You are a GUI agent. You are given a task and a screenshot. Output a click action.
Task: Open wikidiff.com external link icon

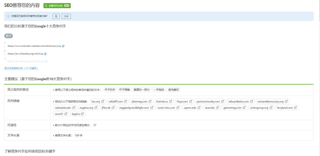click(x=126, y=101)
